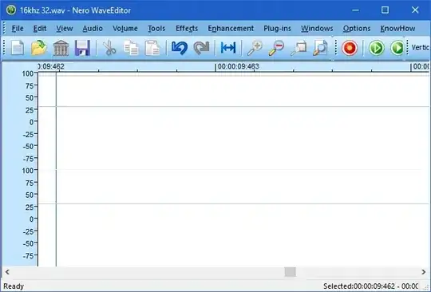Minimize the Nero WaveEditor window
The width and height of the screenshot is (431, 292).
point(355,10)
